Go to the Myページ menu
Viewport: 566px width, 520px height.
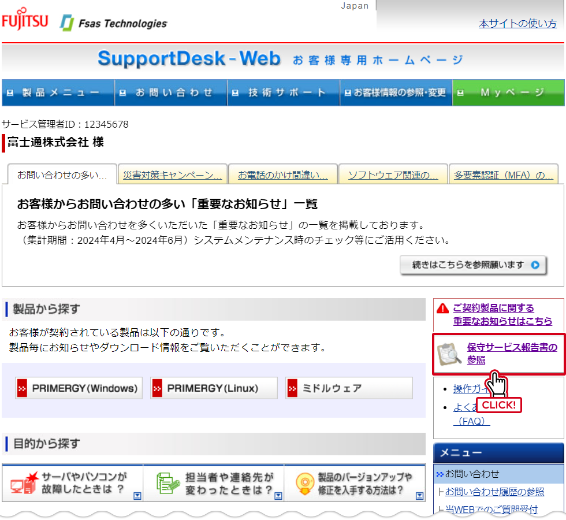[508, 93]
